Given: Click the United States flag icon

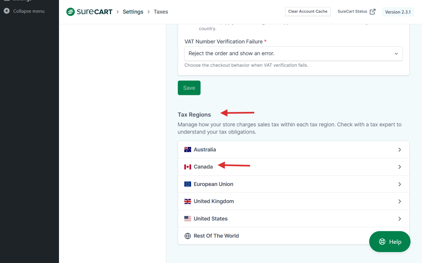Looking at the screenshot, I should [x=188, y=219].
